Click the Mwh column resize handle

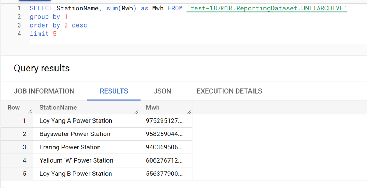[x=189, y=112]
